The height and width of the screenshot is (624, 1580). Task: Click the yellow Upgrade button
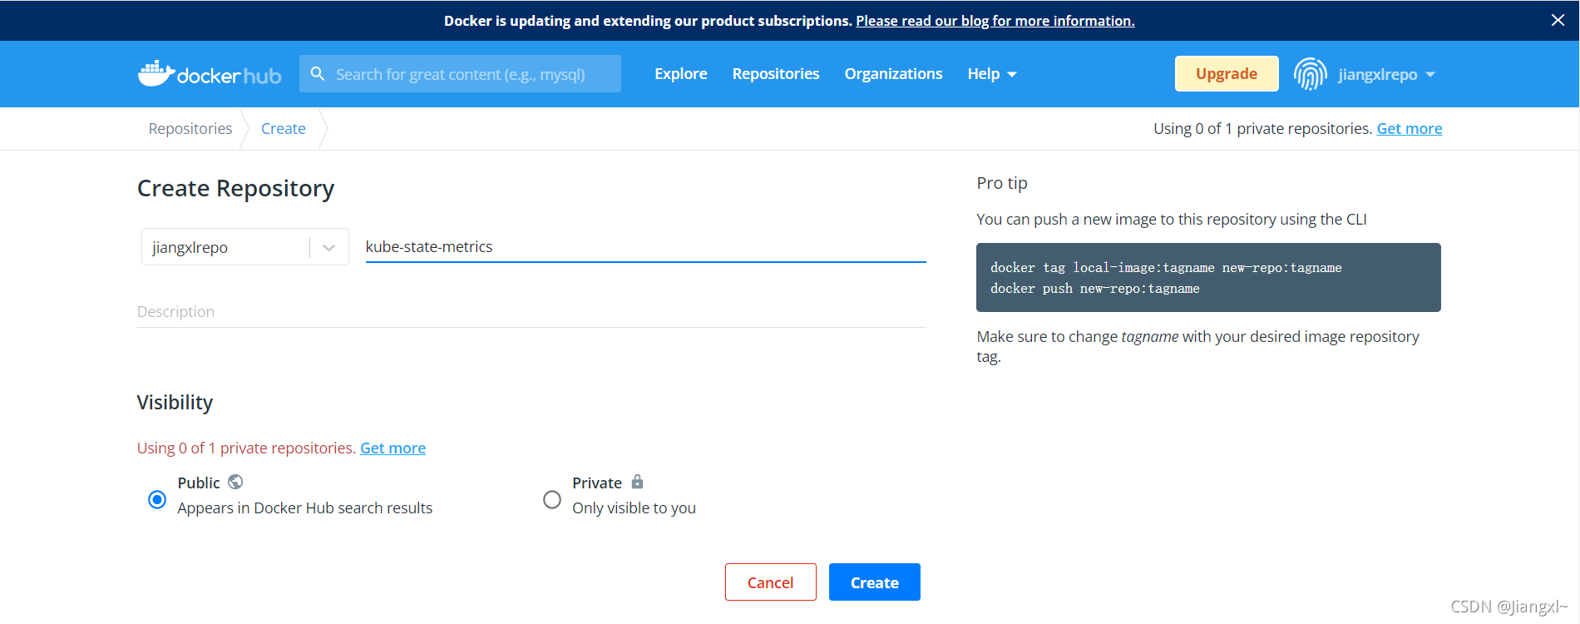[x=1226, y=74]
